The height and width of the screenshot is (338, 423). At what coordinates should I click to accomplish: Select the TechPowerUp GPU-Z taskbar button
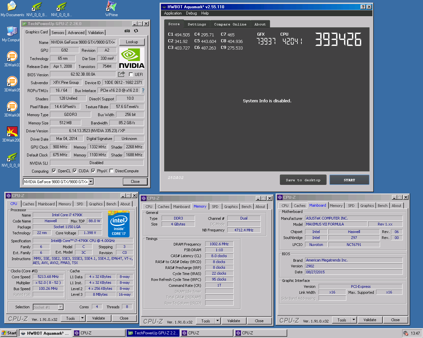point(153,333)
